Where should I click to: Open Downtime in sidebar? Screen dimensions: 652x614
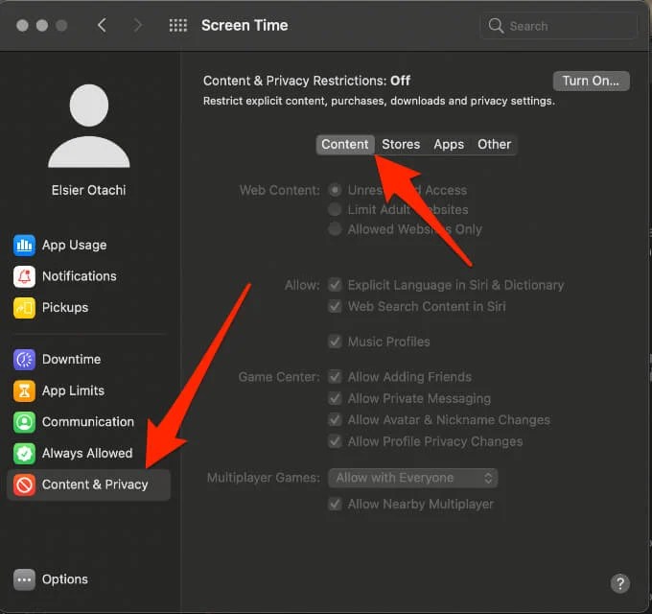[88, 360]
